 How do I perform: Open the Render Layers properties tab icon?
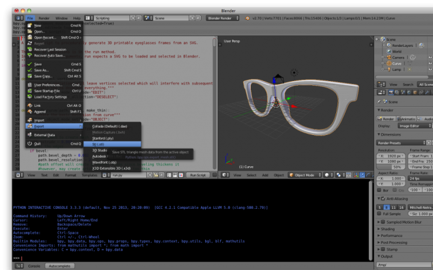[397, 92]
